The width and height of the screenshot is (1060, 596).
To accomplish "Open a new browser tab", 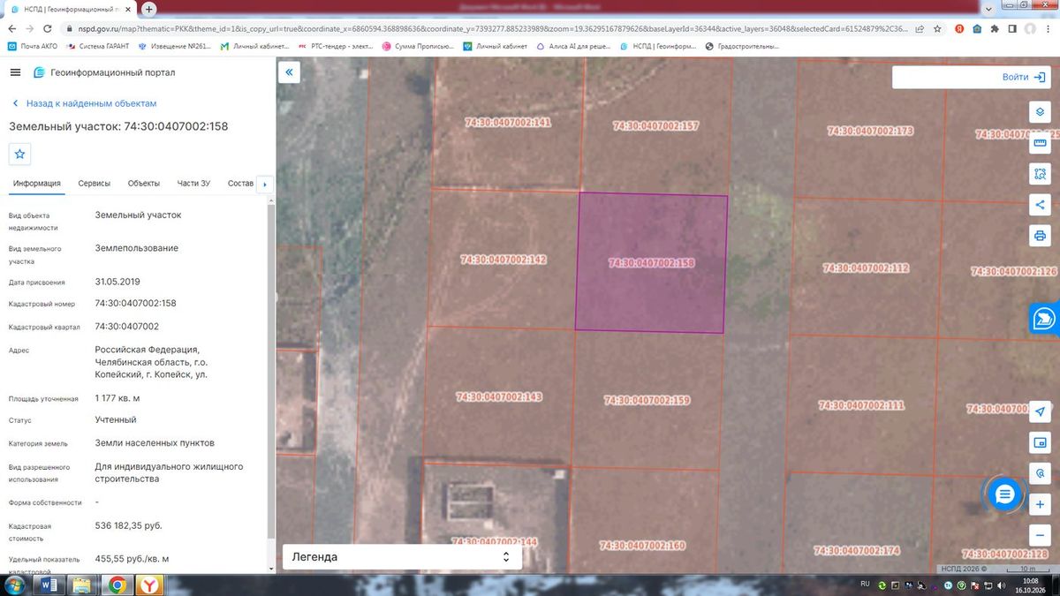I will (149, 9).
